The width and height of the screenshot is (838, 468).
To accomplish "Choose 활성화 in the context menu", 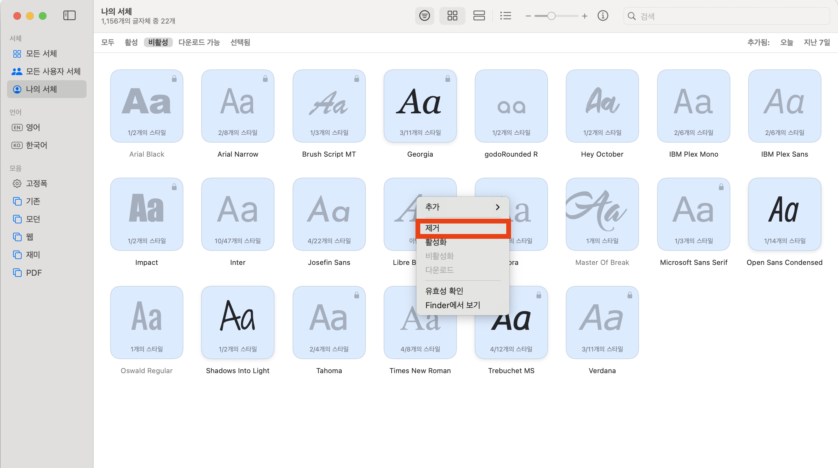I will (x=436, y=242).
